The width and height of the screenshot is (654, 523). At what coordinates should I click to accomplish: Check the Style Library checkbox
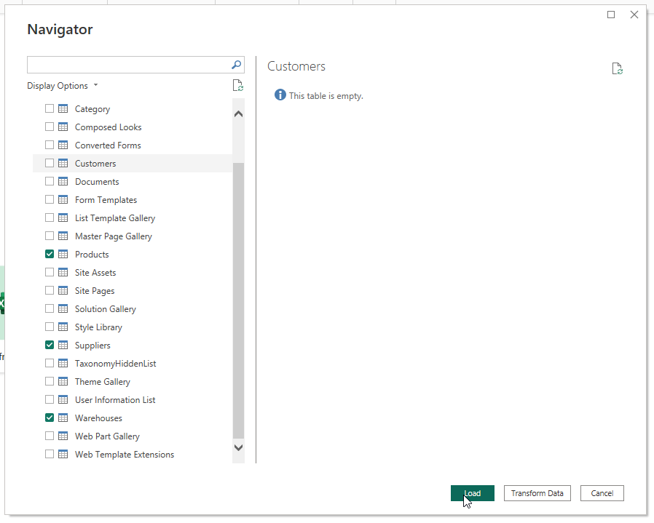(x=50, y=327)
